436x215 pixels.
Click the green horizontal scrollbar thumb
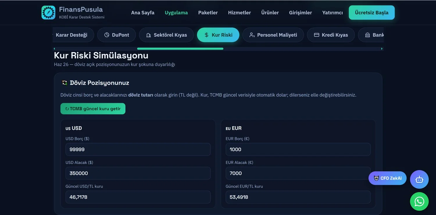180,49
